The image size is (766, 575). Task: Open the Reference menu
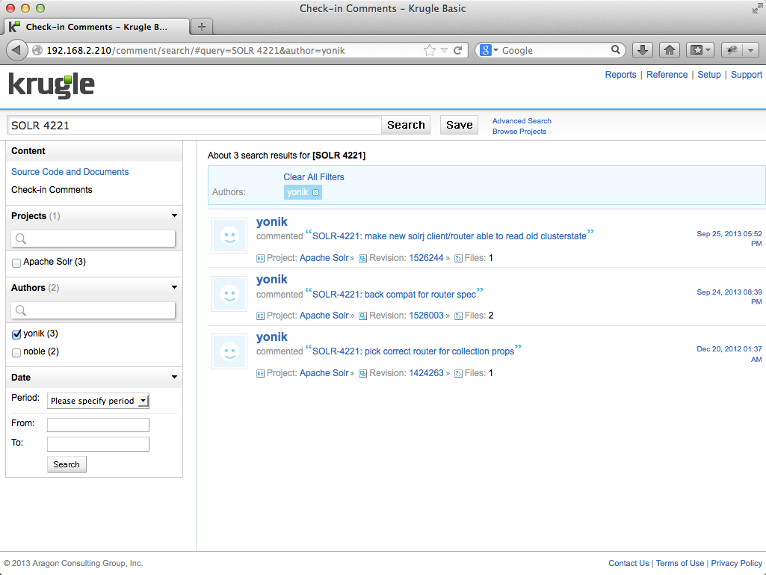(x=667, y=75)
